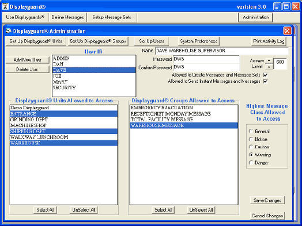Decrease the Access Level with down arrow
The width and height of the screenshot is (302, 226).
[269, 67]
